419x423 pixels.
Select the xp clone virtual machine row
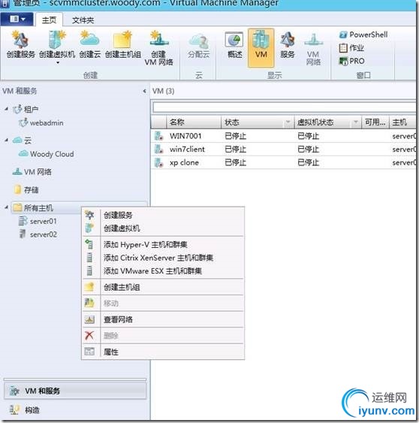pyautogui.click(x=283, y=162)
